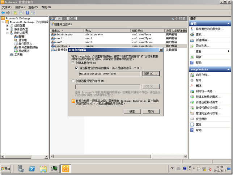Select the 创建本地存档 radio button

(x=73, y=63)
